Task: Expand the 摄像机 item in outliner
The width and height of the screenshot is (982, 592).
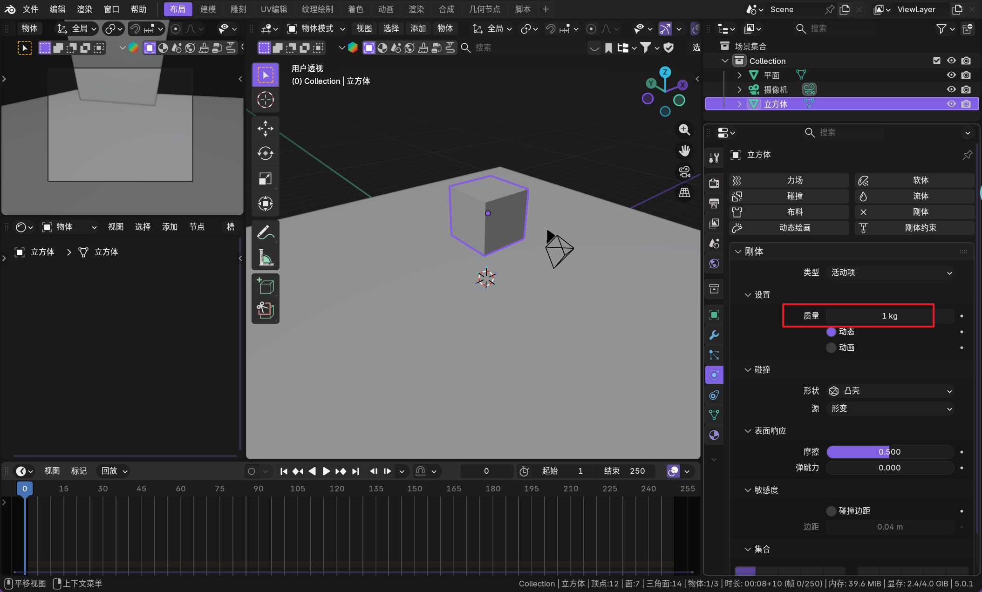Action: coord(739,89)
